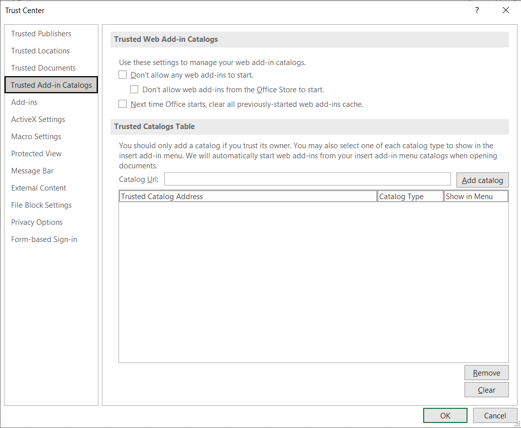Open the Trusted Publishers section

coord(41,34)
